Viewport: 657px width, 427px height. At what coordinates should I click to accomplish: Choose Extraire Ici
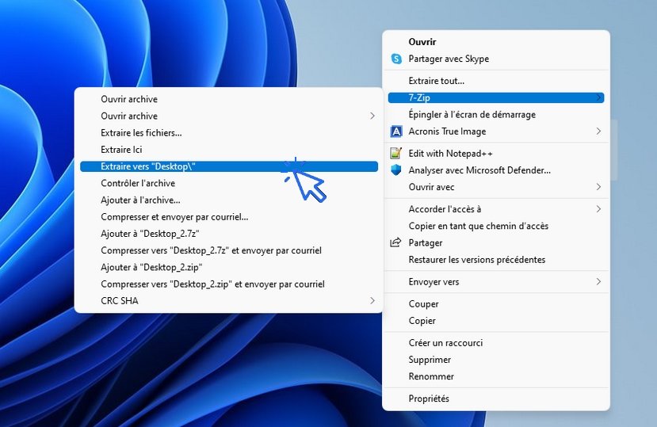[229, 149]
